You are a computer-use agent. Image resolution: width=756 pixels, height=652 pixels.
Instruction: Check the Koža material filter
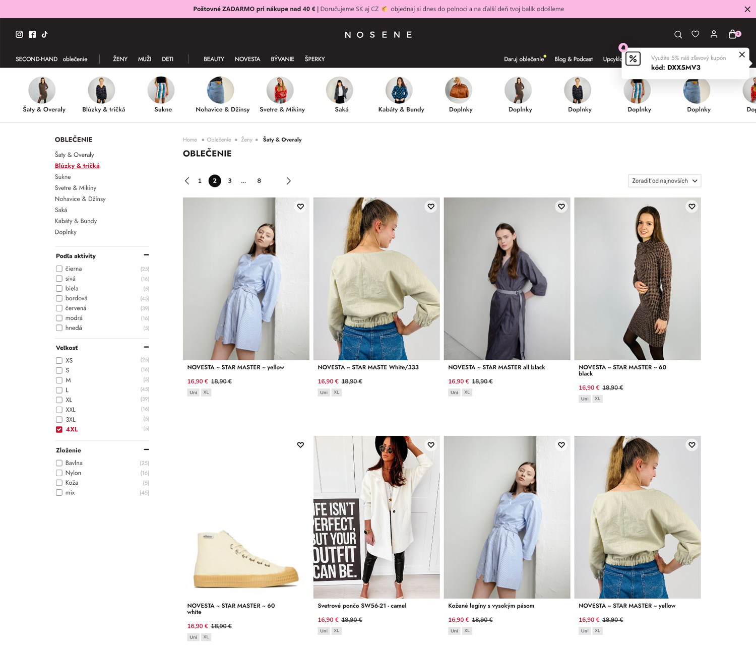[x=59, y=483]
